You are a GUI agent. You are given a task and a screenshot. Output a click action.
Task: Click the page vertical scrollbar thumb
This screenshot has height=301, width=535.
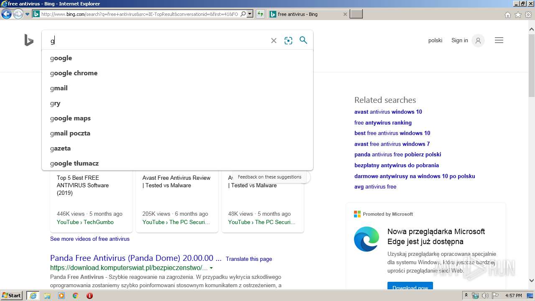point(532,65)
